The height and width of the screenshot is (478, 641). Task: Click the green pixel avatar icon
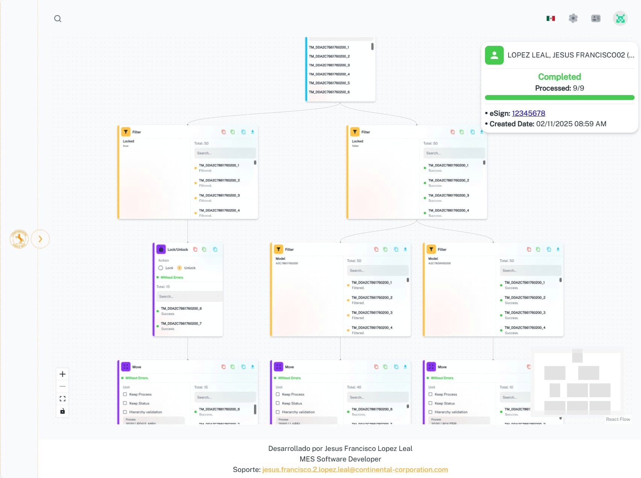(x=620, y=18)
